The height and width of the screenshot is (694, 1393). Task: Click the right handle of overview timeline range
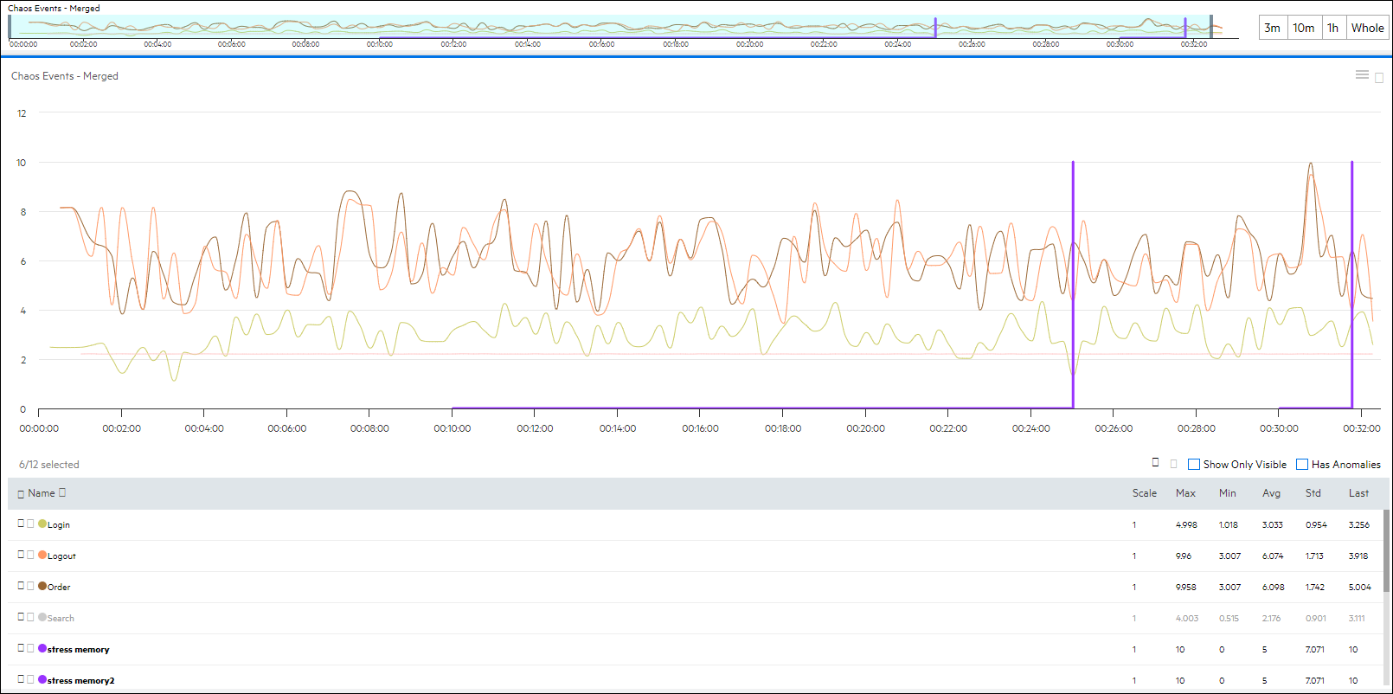[1211, 27]
